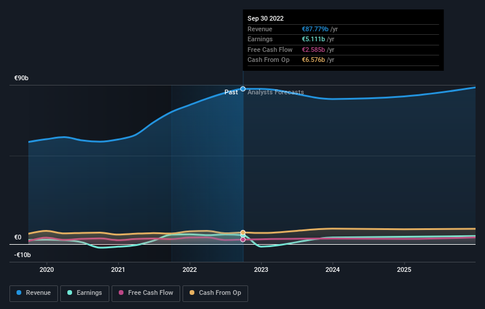485x309 pixels.
Task: Select the 2021 x-axis label
Action: 118,269
